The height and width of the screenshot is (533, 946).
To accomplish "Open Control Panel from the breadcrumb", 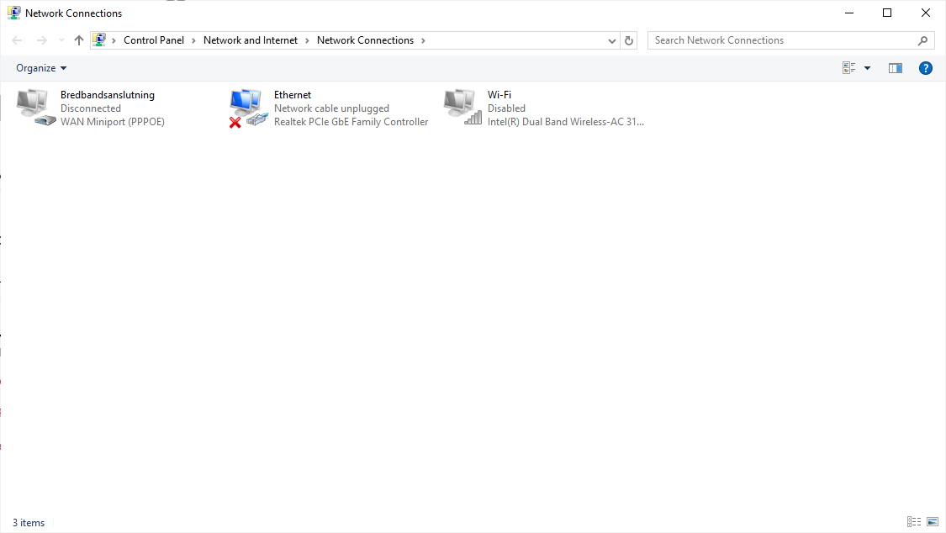I will pyautogui.click(x=154, y=40).
